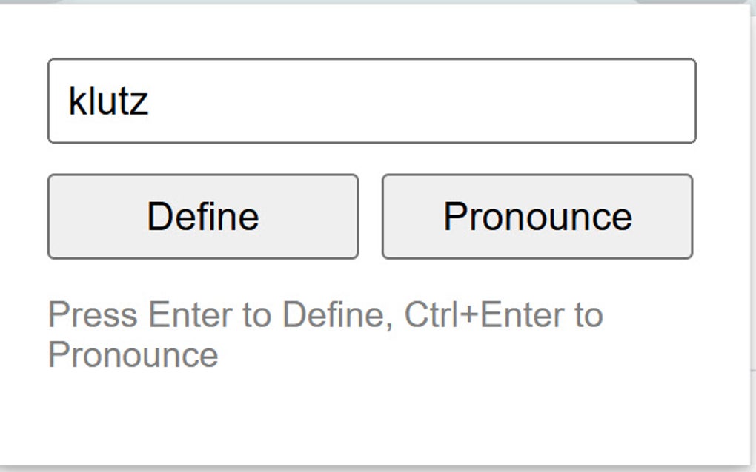Click the letter "k" in the input box
Screen dimensions: 756x472
[76, 101]
